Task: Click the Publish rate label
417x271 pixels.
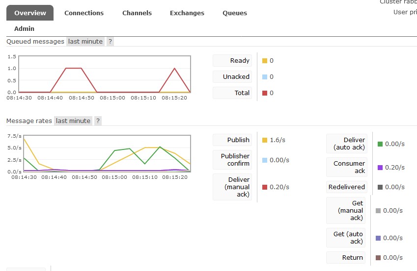Action: click(x=232, y=140)
